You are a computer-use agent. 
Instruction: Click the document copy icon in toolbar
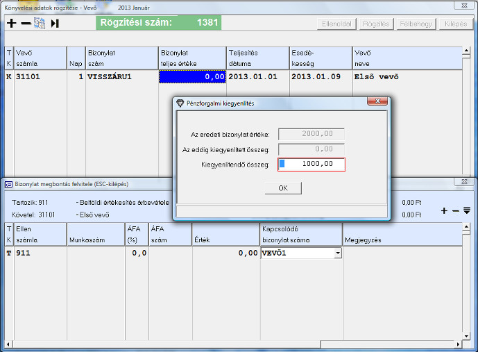click(40, 24)
